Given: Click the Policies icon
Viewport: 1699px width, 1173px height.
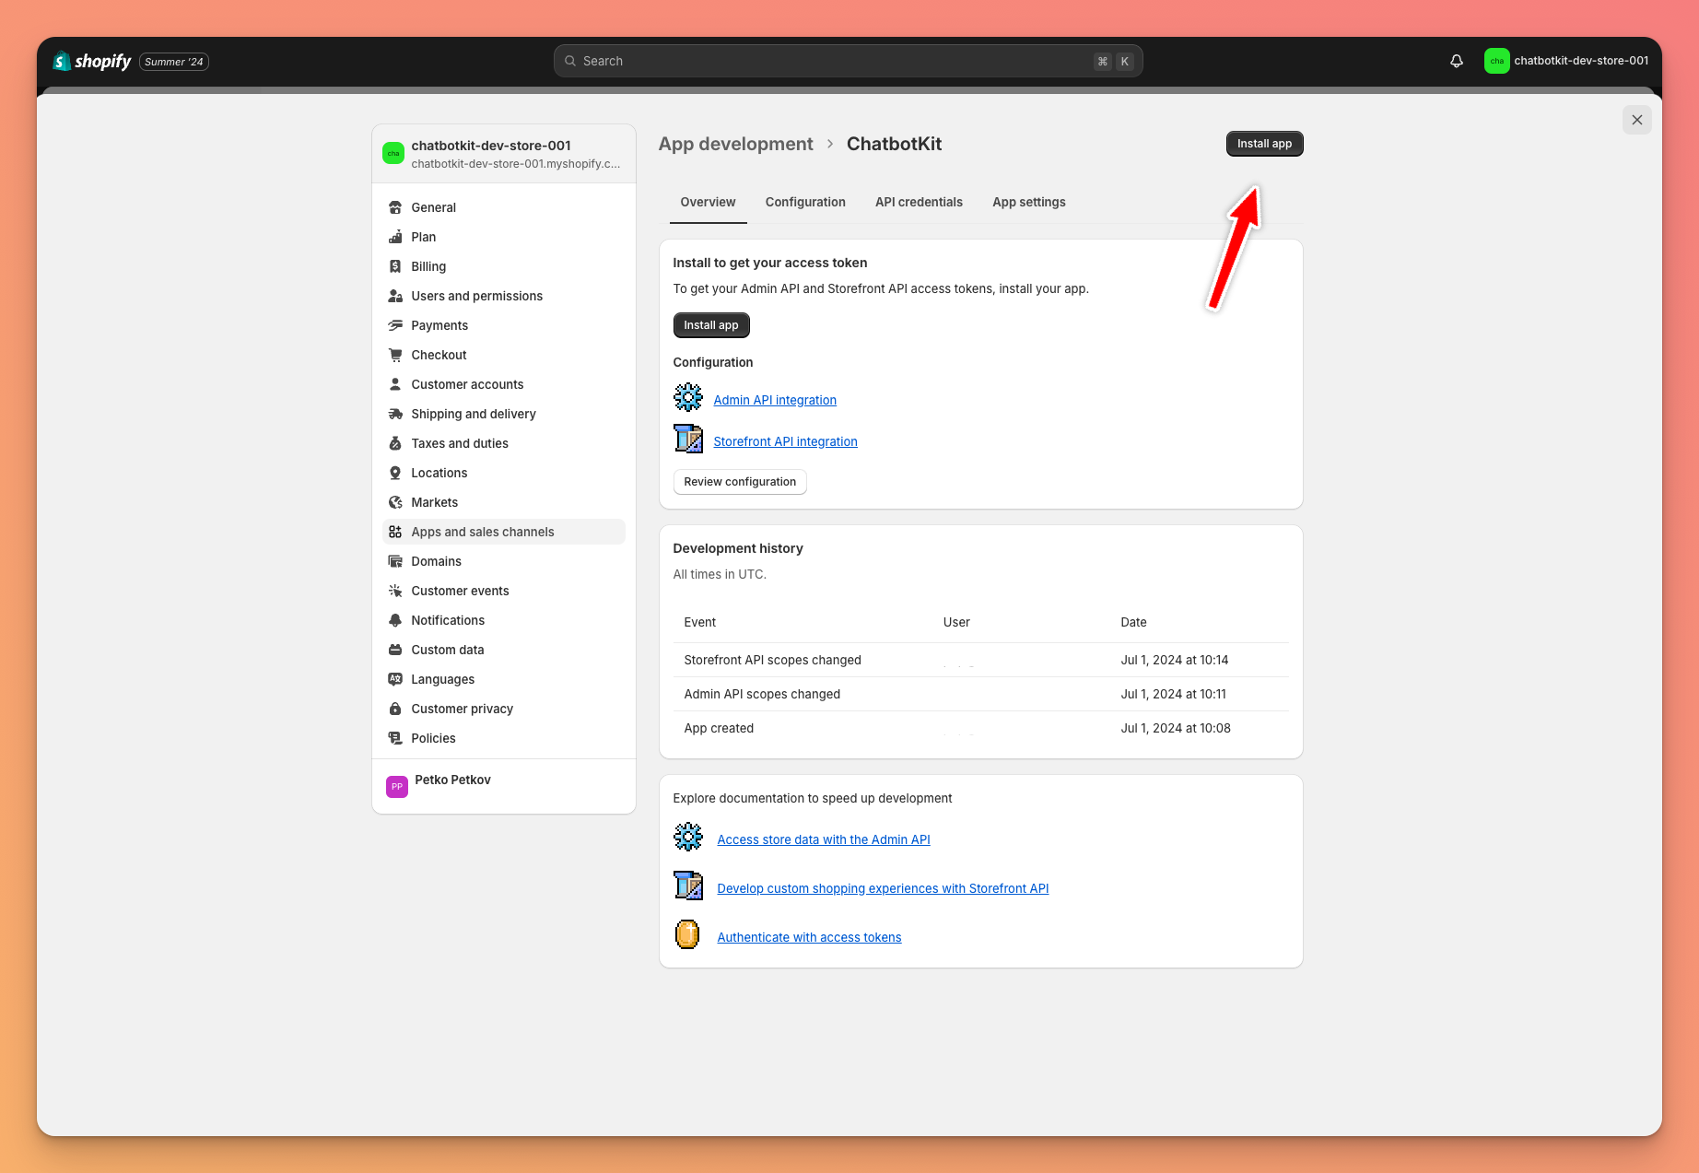Looking at the screenshot, I should [x=395, y=738].
